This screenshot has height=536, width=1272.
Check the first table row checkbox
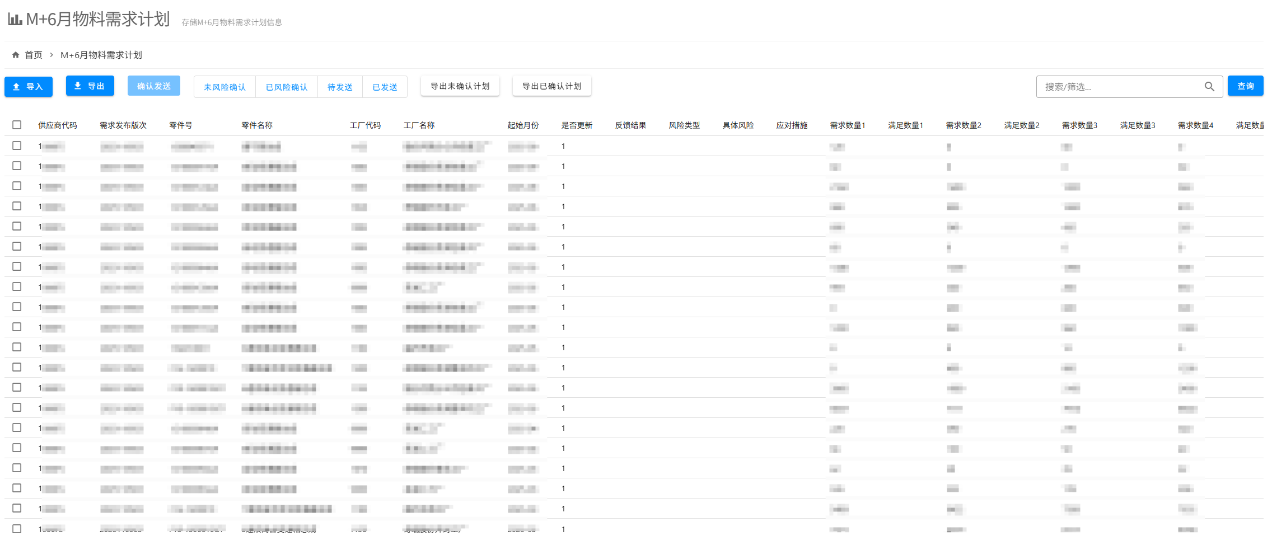(x=17, y=145)
